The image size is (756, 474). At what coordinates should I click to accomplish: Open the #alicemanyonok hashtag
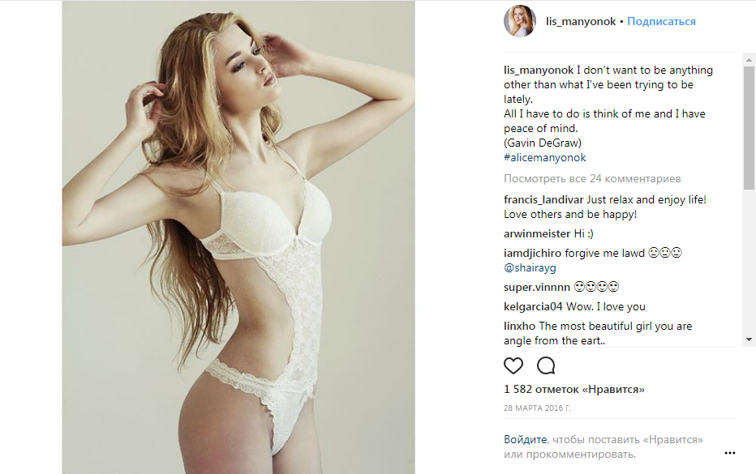point(545,157)
